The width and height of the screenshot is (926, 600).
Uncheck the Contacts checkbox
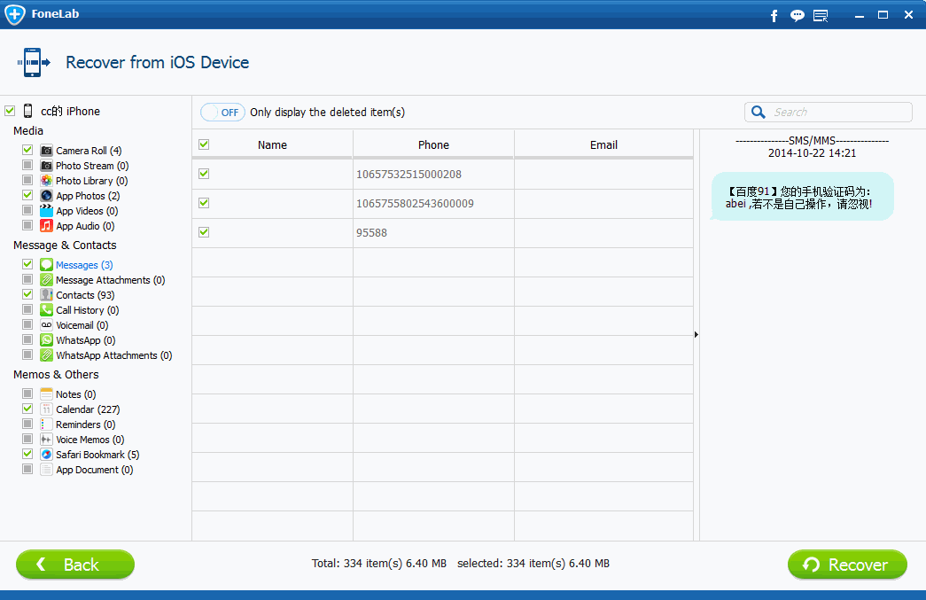(x=27, y=295)
